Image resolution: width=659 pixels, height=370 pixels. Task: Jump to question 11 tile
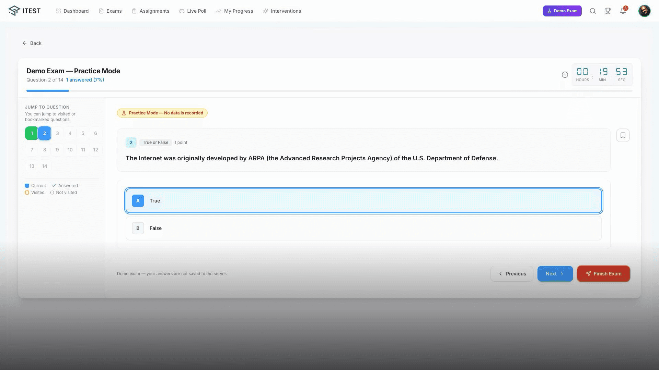(x=83, y=150)
